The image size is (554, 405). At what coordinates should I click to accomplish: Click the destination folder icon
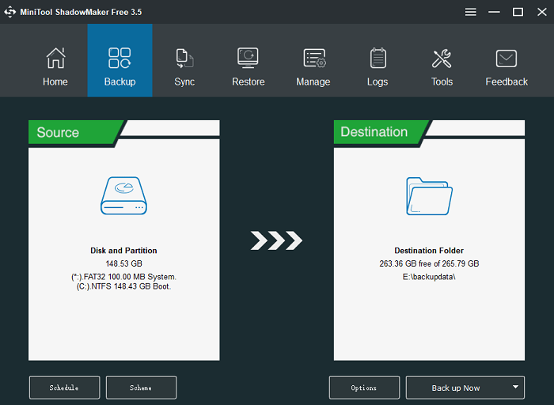429,196
